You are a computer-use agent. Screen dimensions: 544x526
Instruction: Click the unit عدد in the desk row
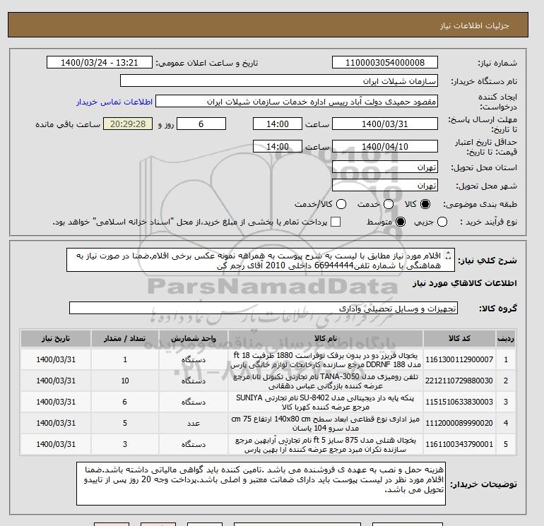[194, 423]
